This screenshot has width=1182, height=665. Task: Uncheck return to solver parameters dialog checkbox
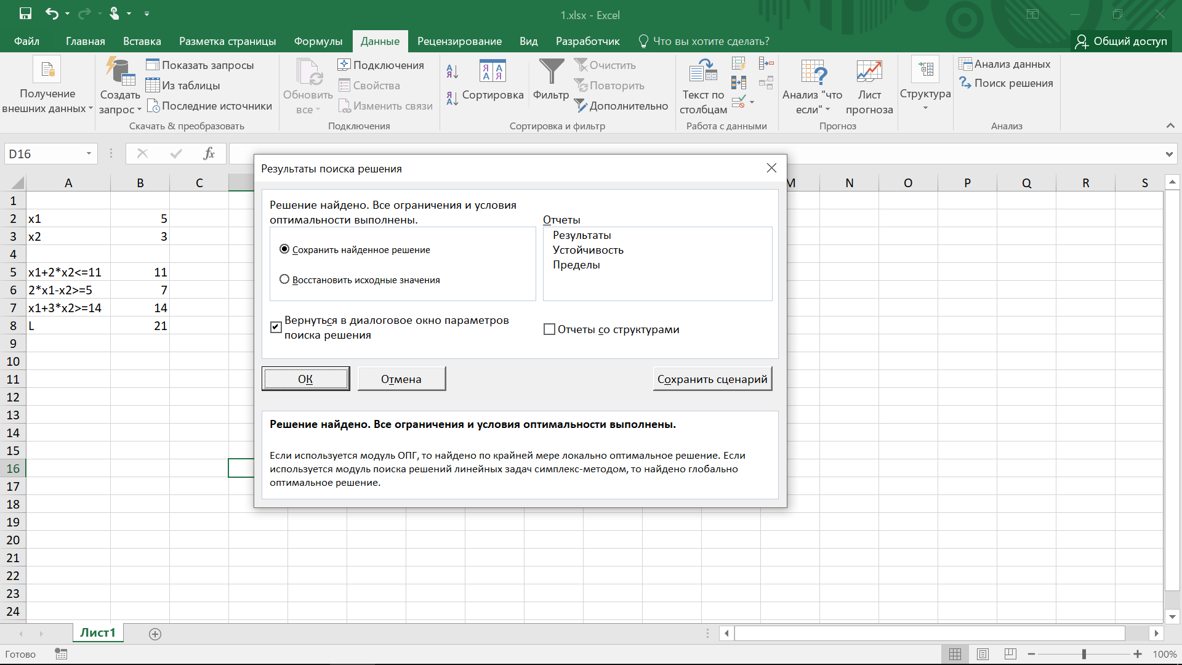[x=276, y=327]
